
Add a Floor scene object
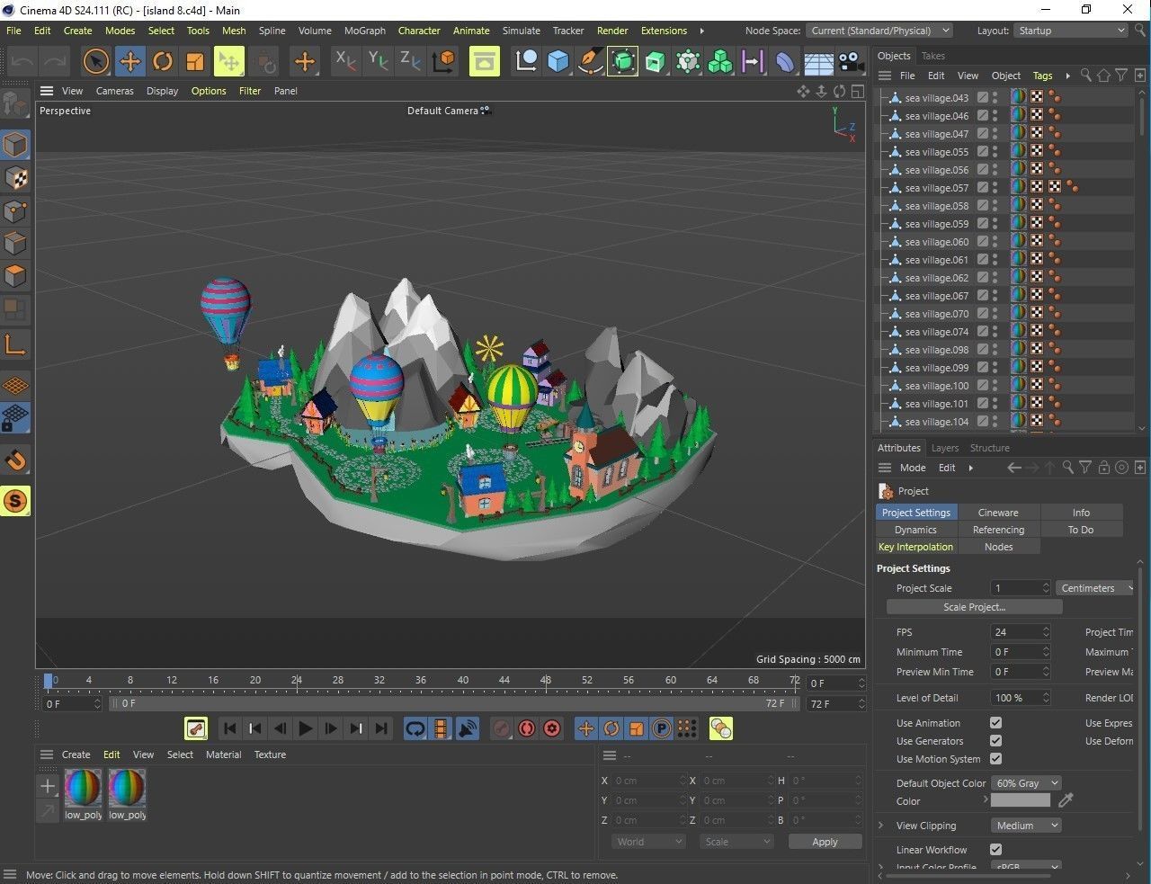point(818,61)
